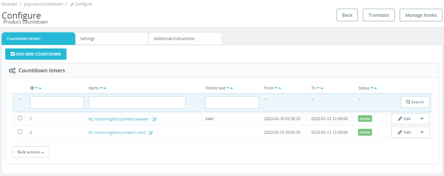Sort Status column ascending arrow
This screenshot has height=176, width=444.
(376, 88)
